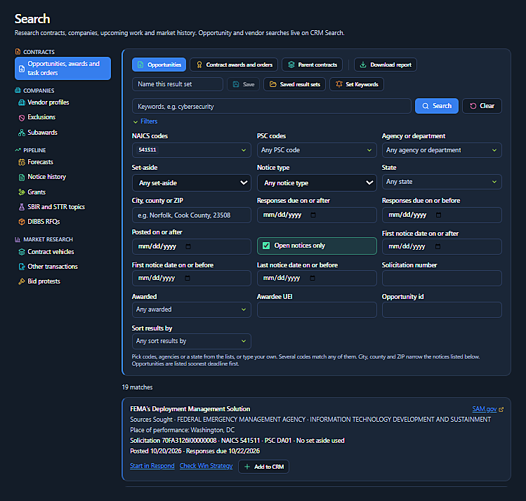This screenshot has height=501, width=526.
Task: Click calendar icon in First notice date on or after
Action: (x=438, y=247)
